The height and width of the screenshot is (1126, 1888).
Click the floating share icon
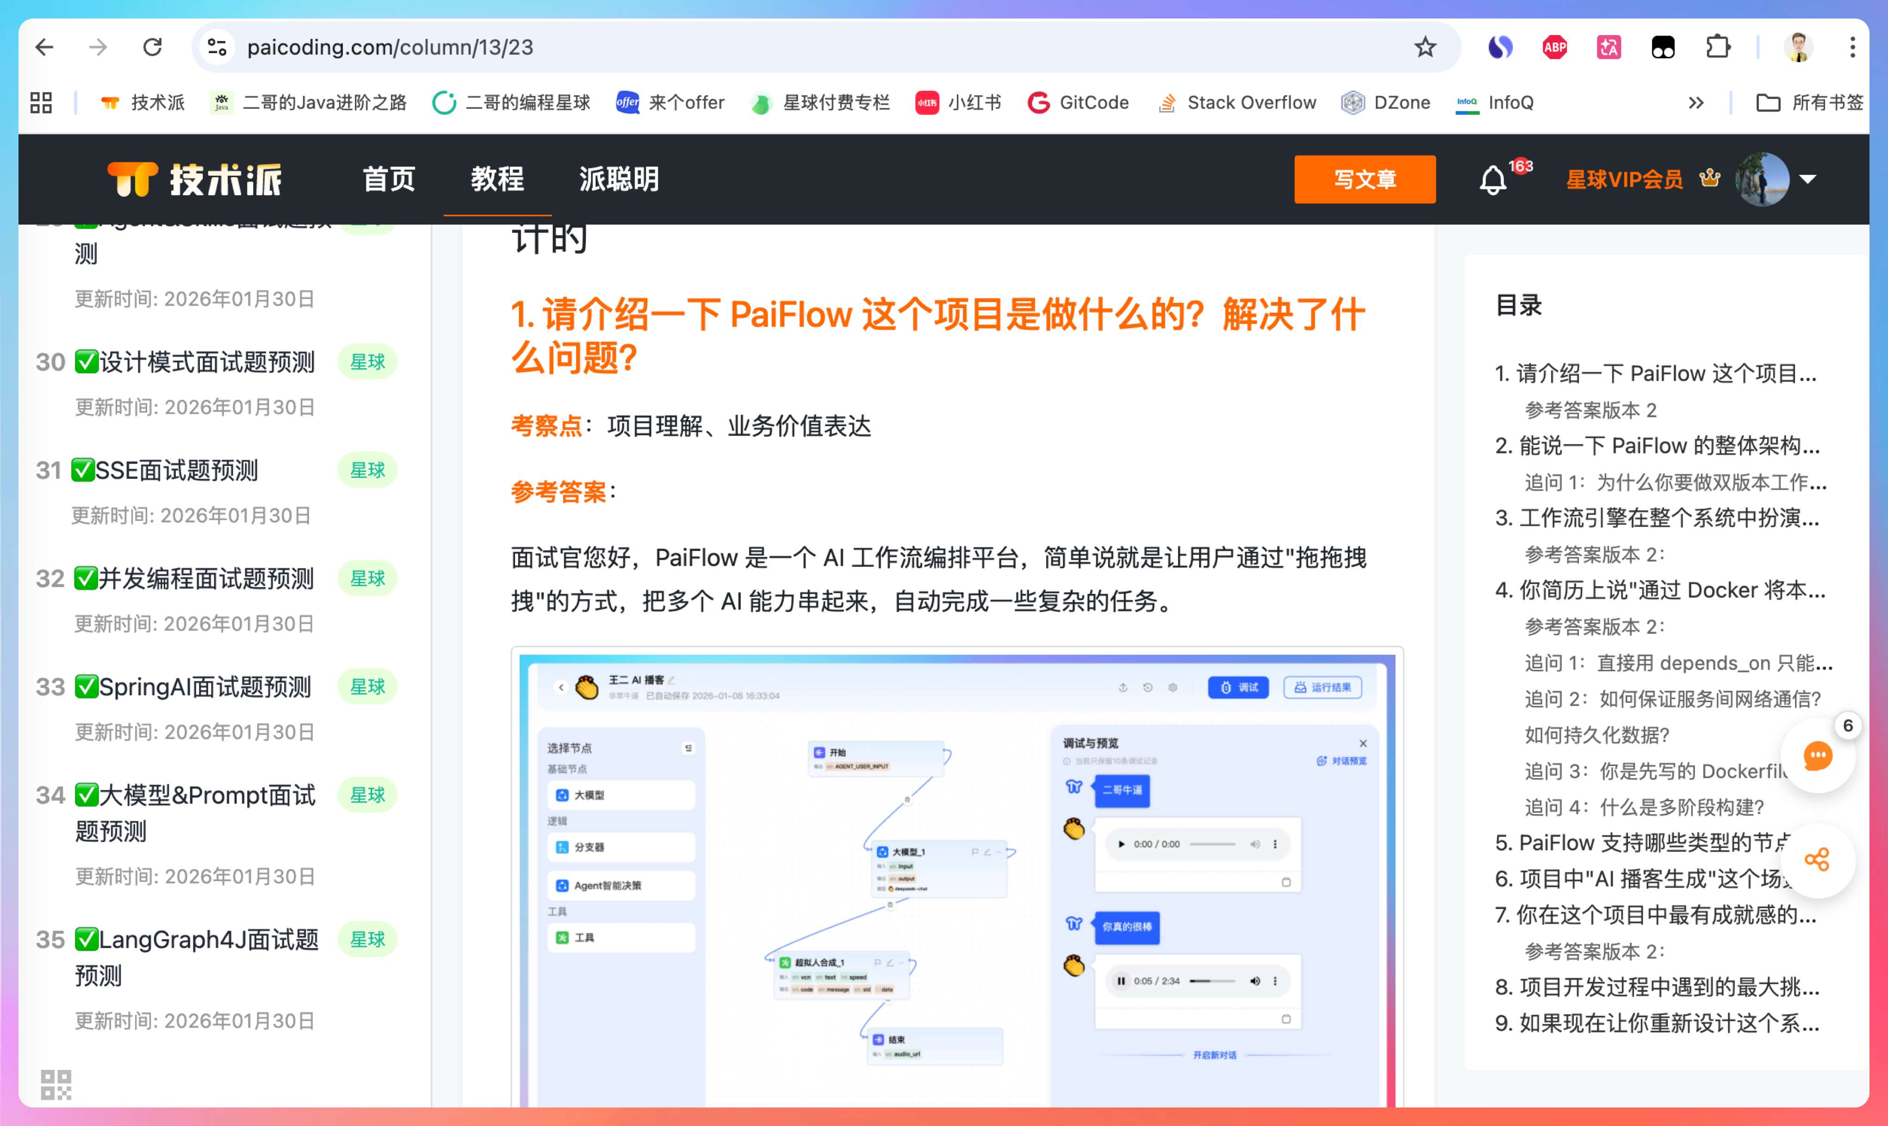click(x=1817, y=860)
